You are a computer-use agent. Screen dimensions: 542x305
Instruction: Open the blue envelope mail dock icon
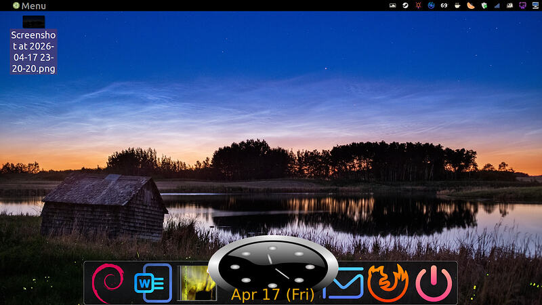(x=343, y=283)
